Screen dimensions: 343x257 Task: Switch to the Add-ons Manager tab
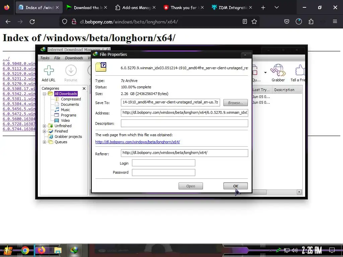(x=135, y=8)
